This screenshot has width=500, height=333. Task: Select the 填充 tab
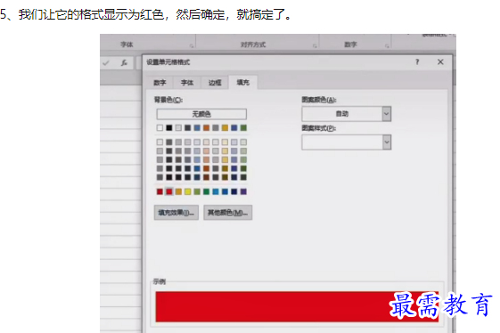pyautogui.click(x=243, y=83)
